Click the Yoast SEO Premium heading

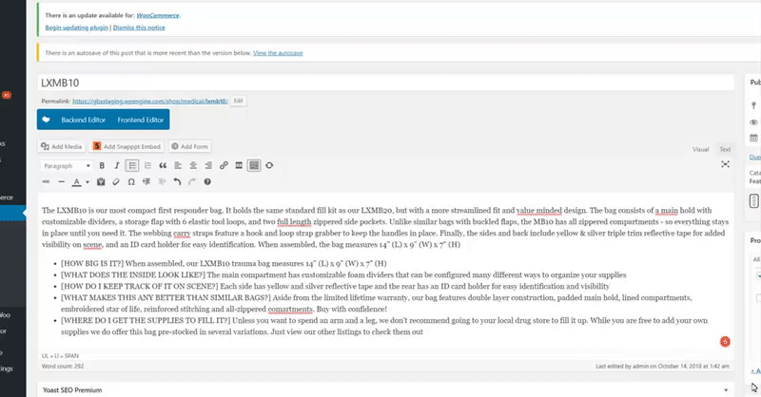pos(72,390)
